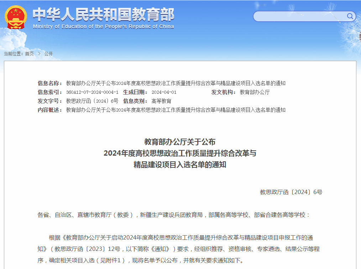
Task: Click the search input box
Action: click(303, 16)
